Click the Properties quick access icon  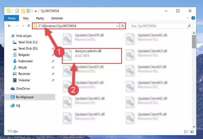[17, 11]
